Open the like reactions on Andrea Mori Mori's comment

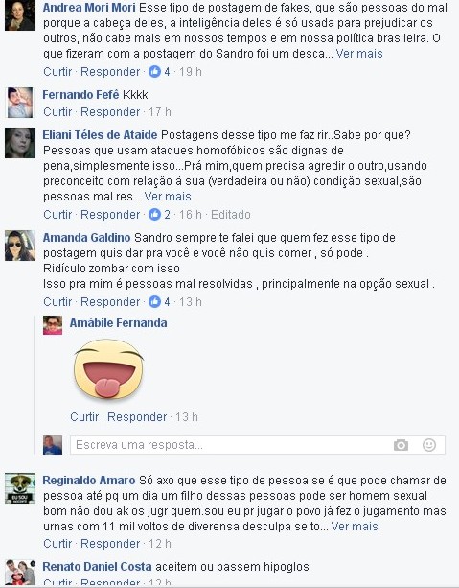[159, 71]
